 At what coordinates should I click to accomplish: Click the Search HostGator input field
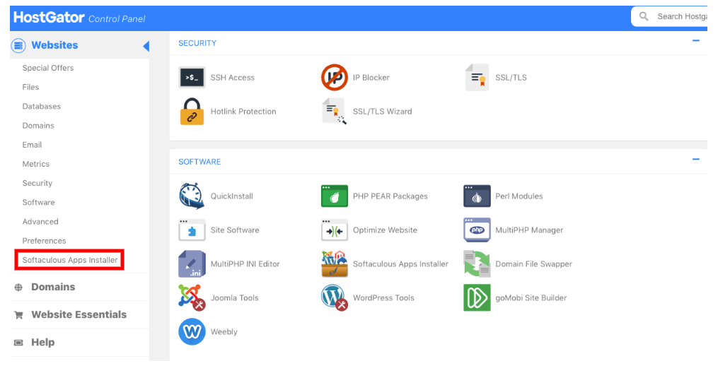click(669, 16)
